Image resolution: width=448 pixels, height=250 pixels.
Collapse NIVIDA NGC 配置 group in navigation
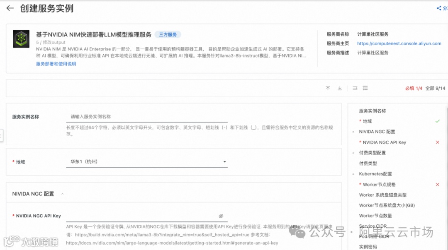click(x=353, y=132)
